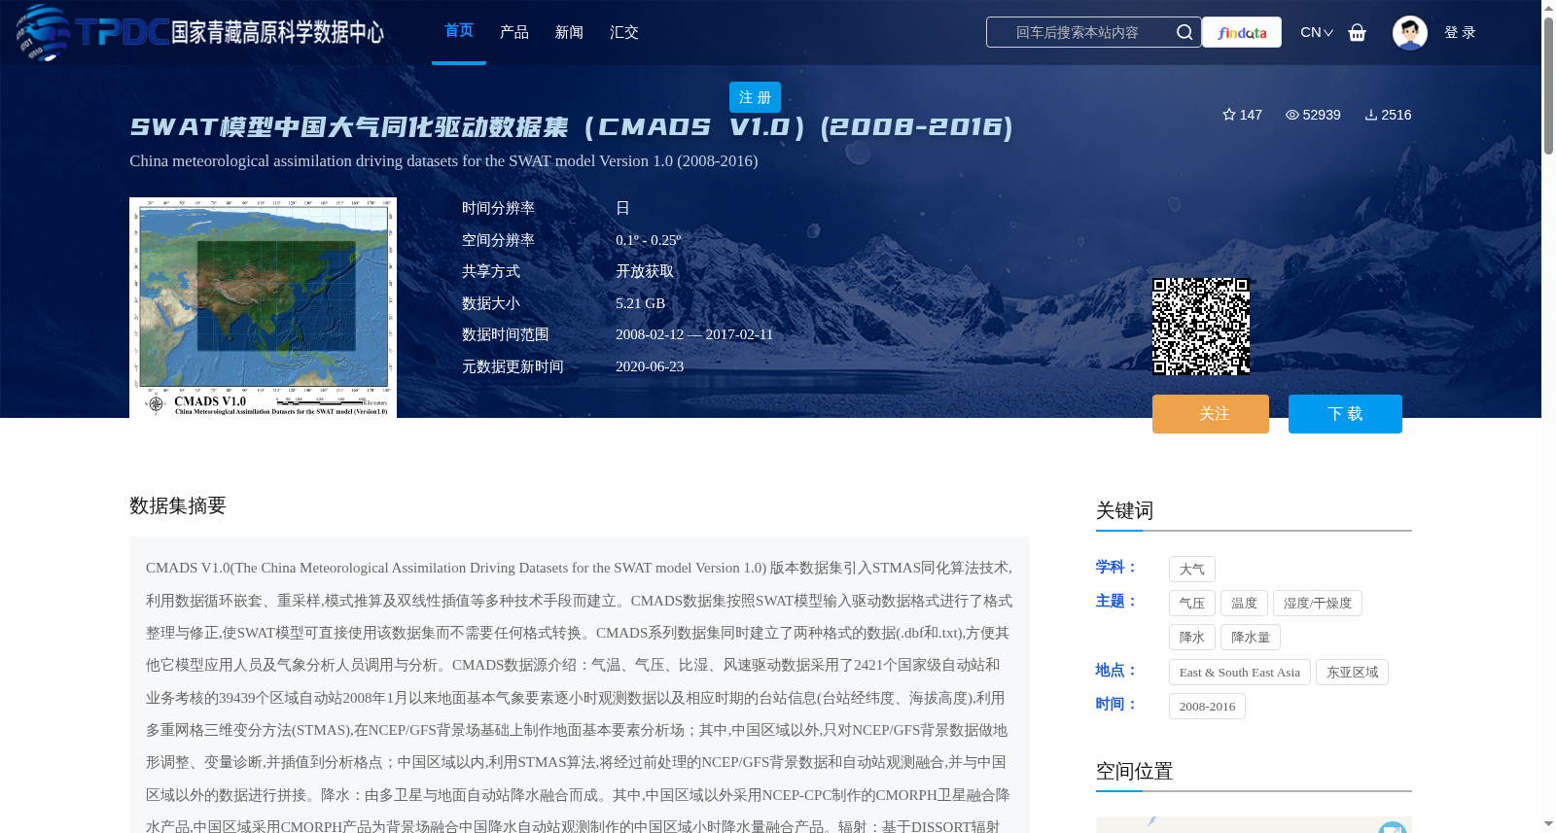This screenshot has width=1556, height=833.
Task: Click the 5.21 GB data size value
Action: [x=640, y=303]
